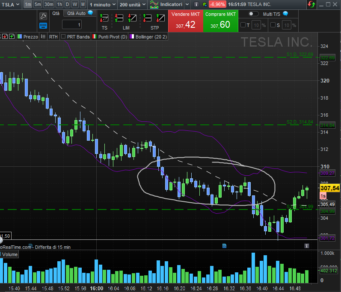341x292 pixels.
Task: Open Punti Pivot (D) settings
Action: tap(113, 37)
